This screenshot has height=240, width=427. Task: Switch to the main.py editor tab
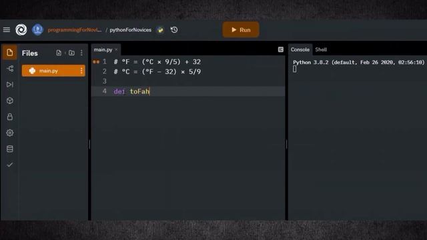click(103, 49)
